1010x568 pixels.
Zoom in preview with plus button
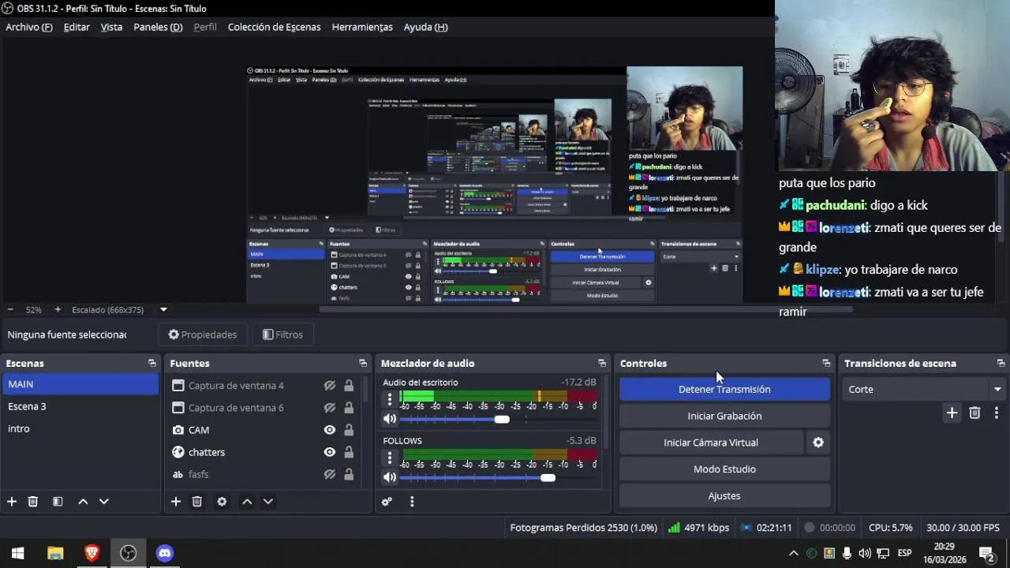pos(57,310)
